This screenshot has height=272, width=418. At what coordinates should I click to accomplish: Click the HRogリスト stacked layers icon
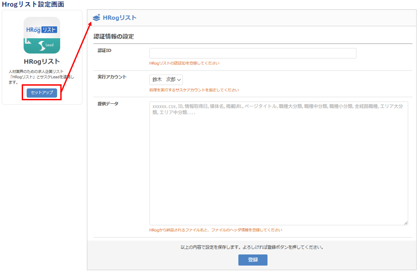point(97,18)
